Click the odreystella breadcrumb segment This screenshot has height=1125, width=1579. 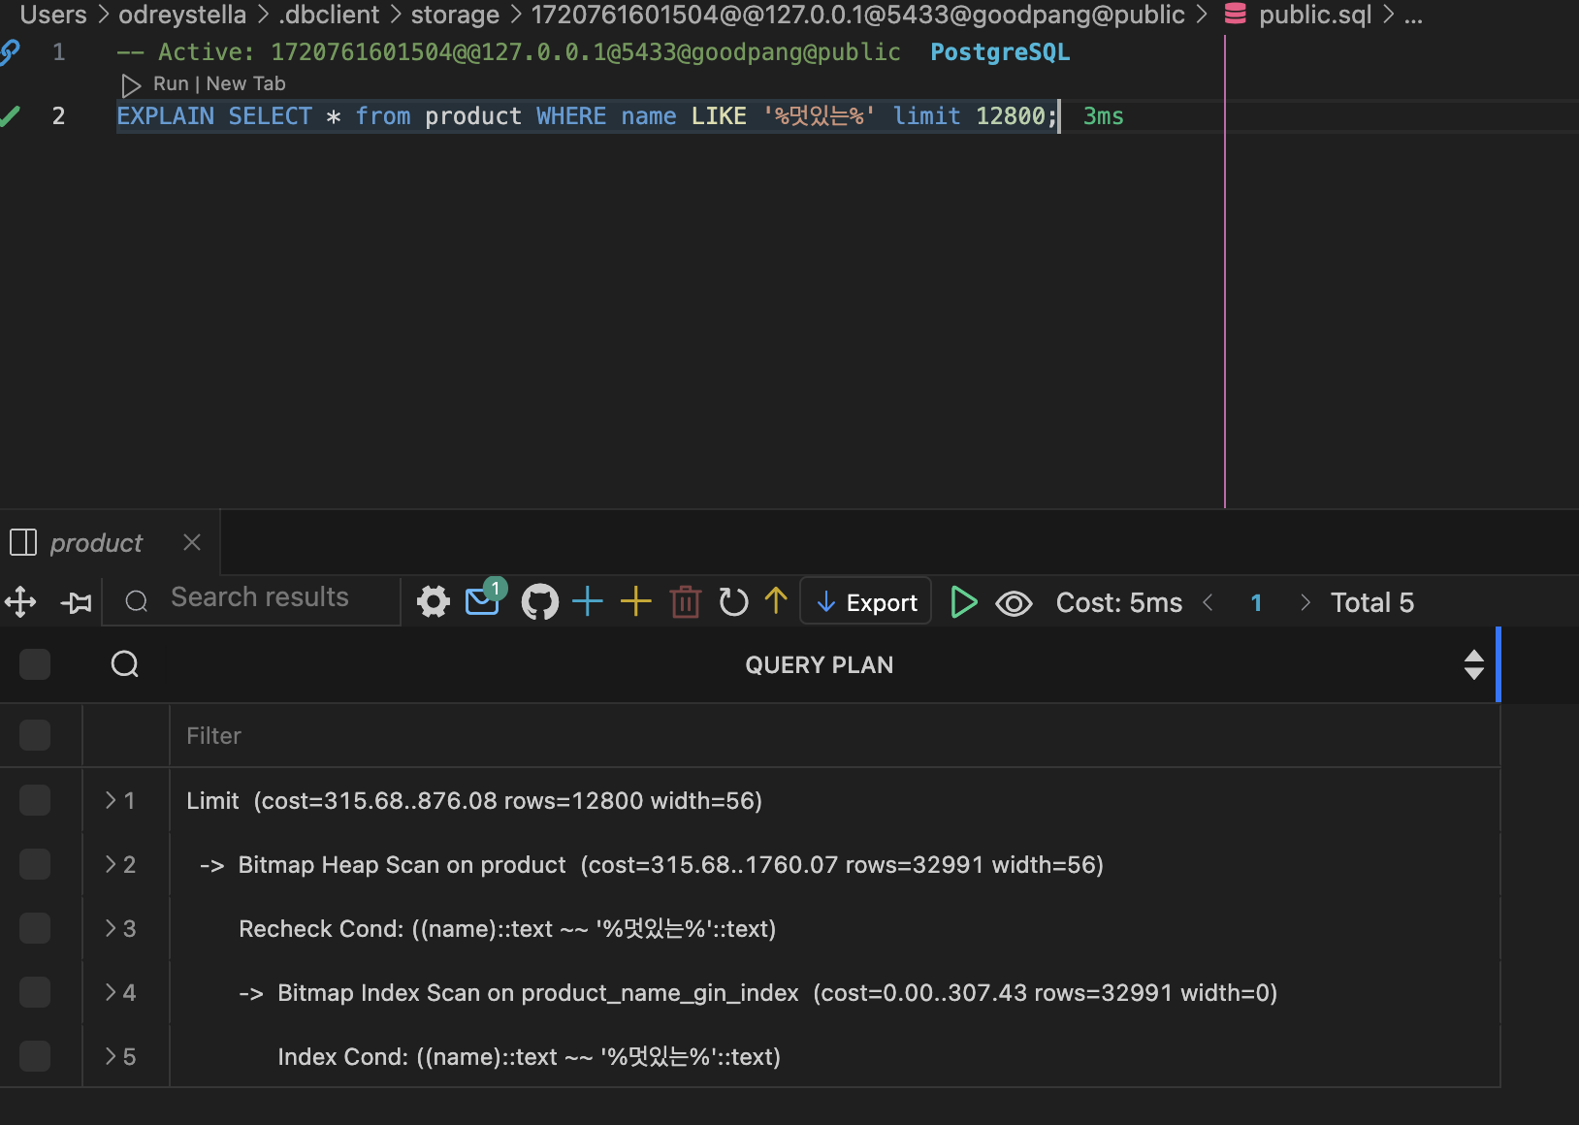pos(182,15)
